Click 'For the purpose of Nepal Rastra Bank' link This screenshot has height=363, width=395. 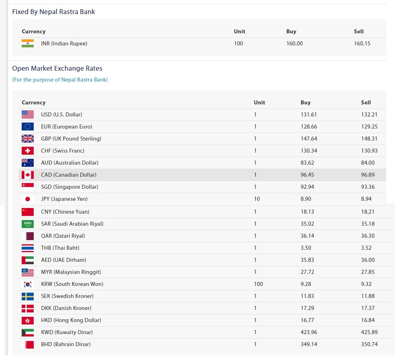[x=60, y=80]
